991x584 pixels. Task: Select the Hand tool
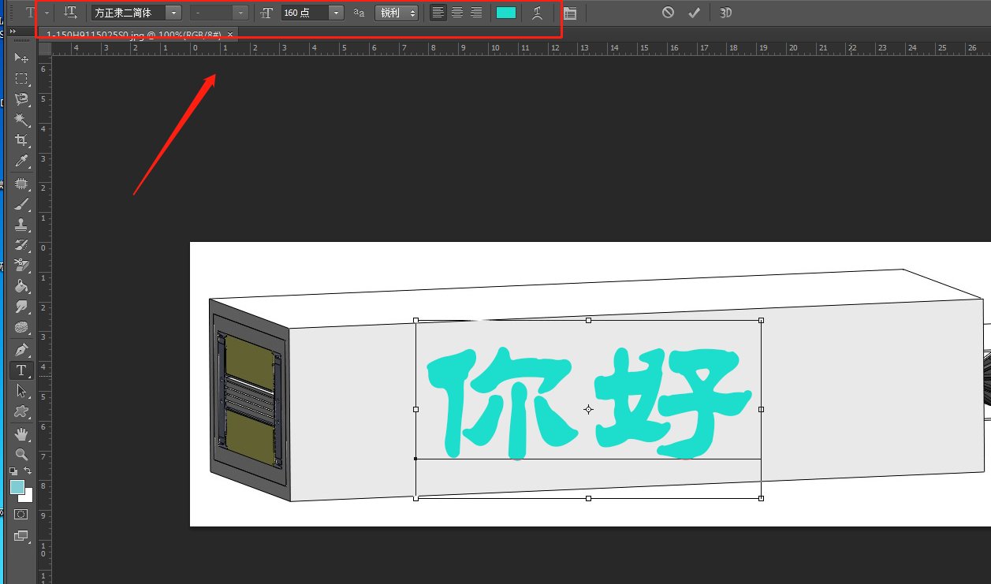21,434
